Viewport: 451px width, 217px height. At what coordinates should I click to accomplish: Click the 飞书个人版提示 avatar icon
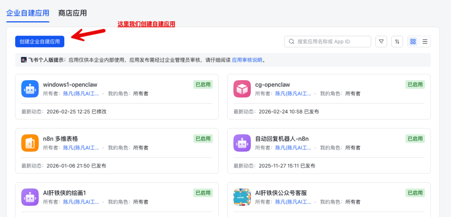point(24,60)
